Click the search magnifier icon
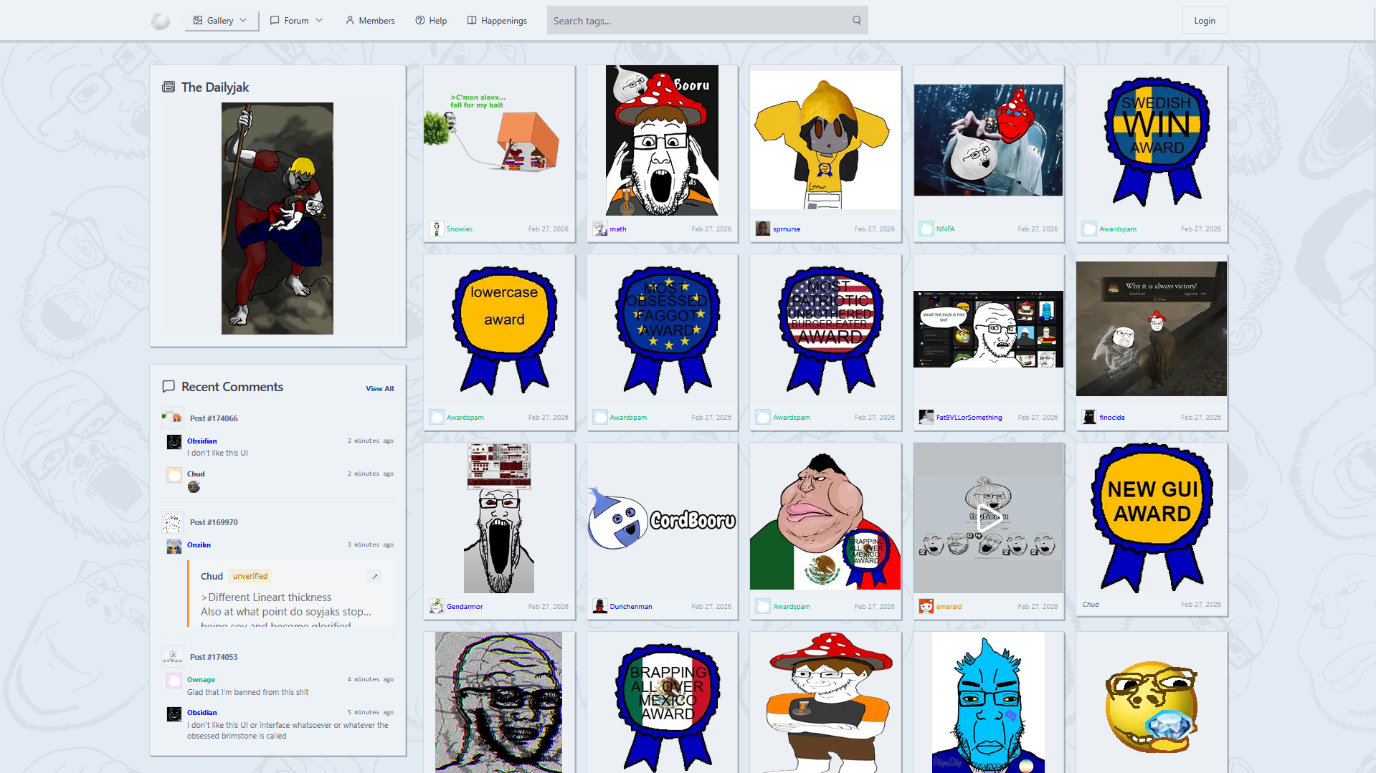Screen dimensions: 1376x773 pos(856,21)
